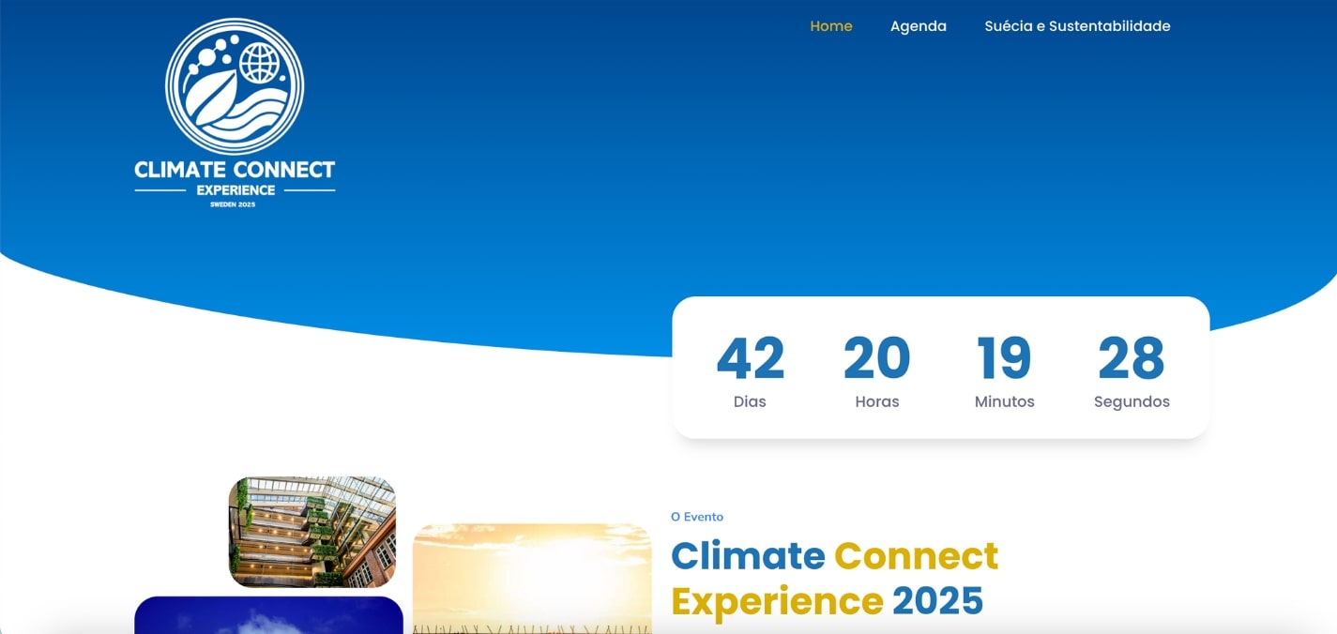Click the CLIMATE CONNECT logo wordmark
Screen dimensions: 1337x634
tap(235, 170)
